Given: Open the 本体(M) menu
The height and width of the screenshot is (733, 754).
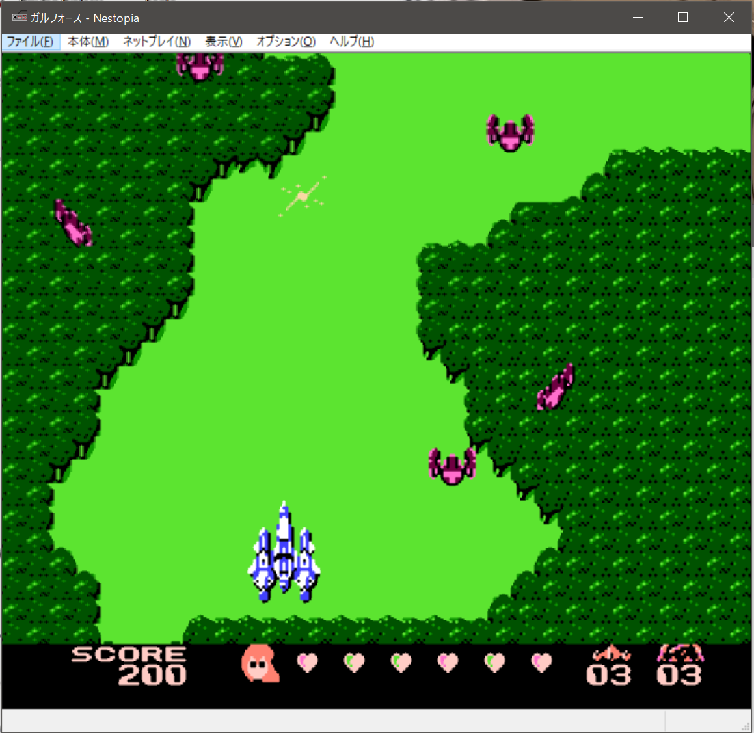Looking at the screenshot, I should click(x=88, y=42).
